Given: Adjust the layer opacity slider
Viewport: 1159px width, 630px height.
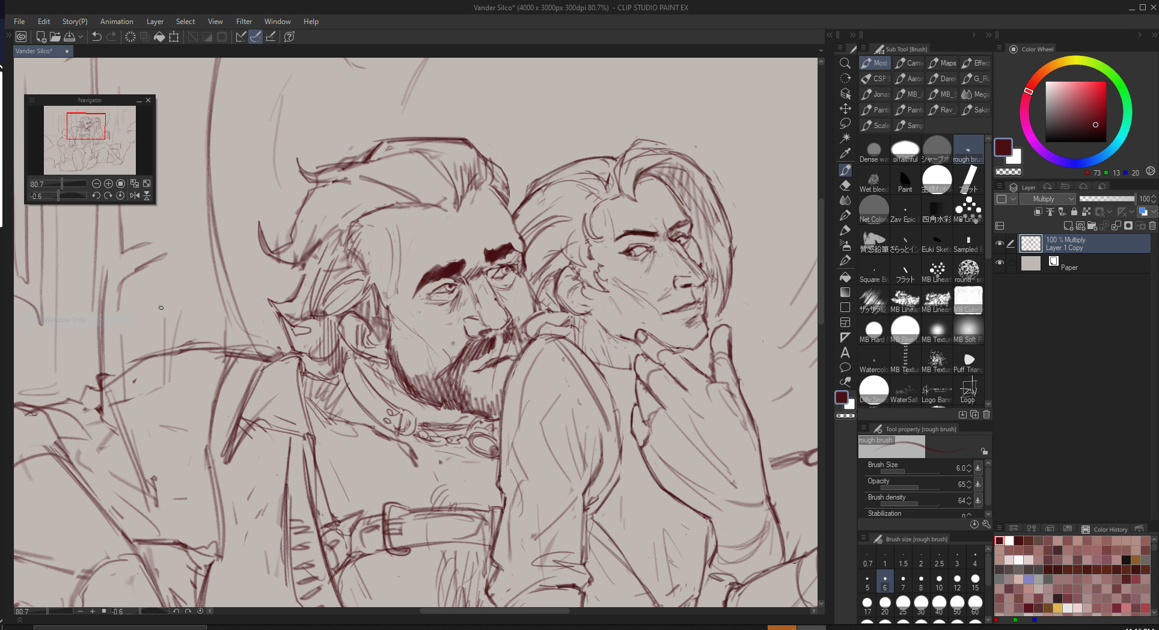Looking at the screenshot, I should 1107,199.
